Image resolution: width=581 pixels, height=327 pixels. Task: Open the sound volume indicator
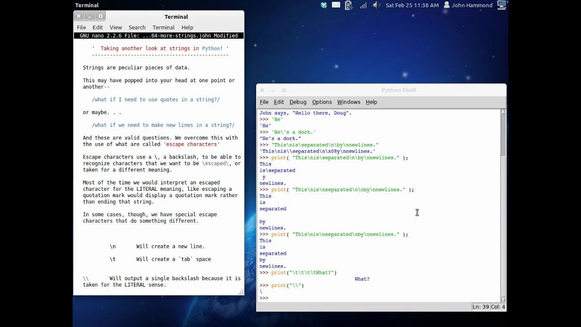[x=376, y=5]
